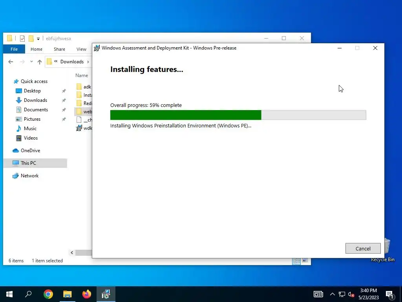Open the File tab in File Explorer
Screen dimensions: 402x302
tap(14, 49)
